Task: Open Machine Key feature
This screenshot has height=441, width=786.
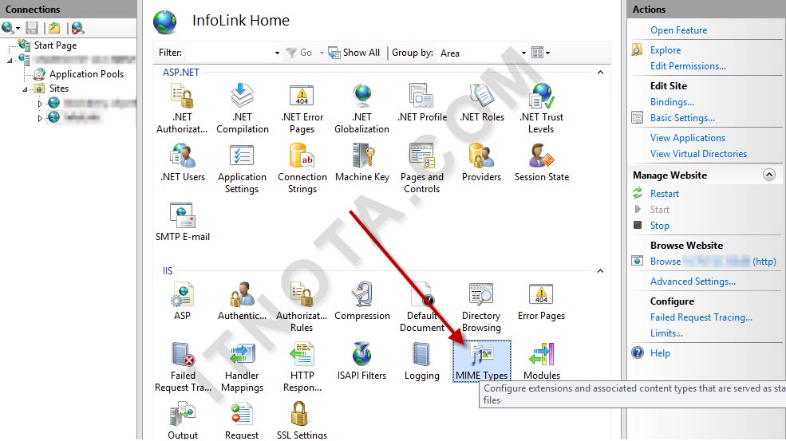Action: (362, 163)
